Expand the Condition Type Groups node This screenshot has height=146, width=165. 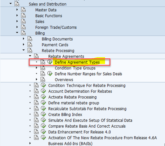pos(37,68)
